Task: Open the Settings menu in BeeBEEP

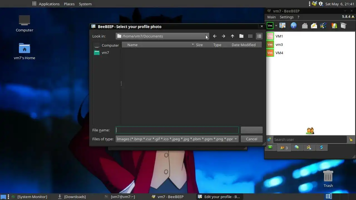Action: tap(286, 17)
